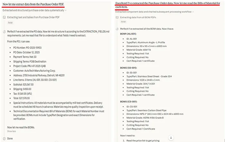225x142 pixels.
Task: Click terminal icon beside Purchase Order extraction step
Action: point(4,17)
